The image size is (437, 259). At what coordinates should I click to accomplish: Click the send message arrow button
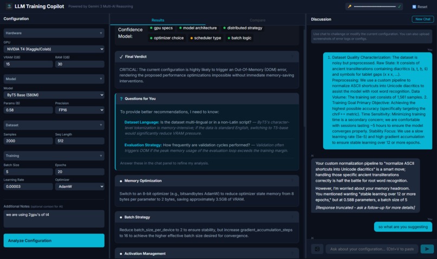coord(427,249)
